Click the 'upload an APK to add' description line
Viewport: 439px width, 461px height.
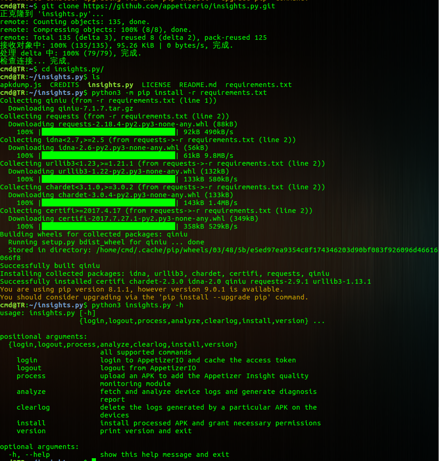pyautogui.click(x=204, y=376)
